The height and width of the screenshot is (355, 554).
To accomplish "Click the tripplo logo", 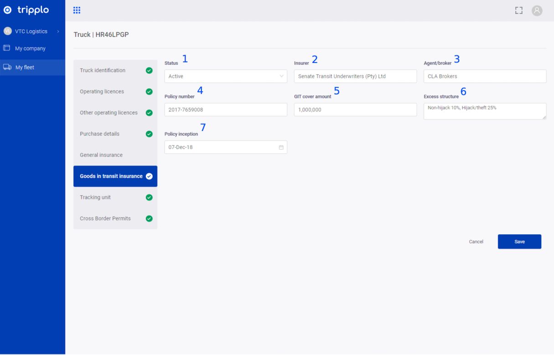I will click(x=26, y=10).
